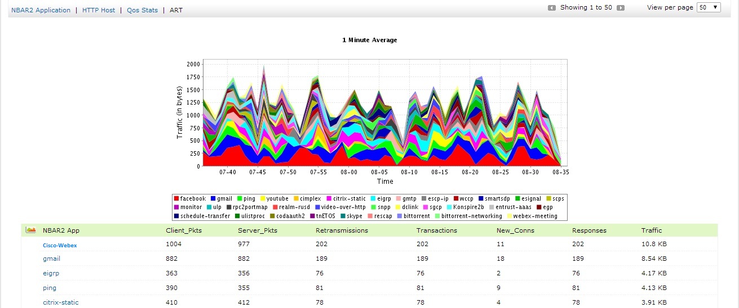Image resolution: width=739 pixels, height=308 pixels.
Task: Click the video-over-http legend label
Action: click(x=343, y=207)
